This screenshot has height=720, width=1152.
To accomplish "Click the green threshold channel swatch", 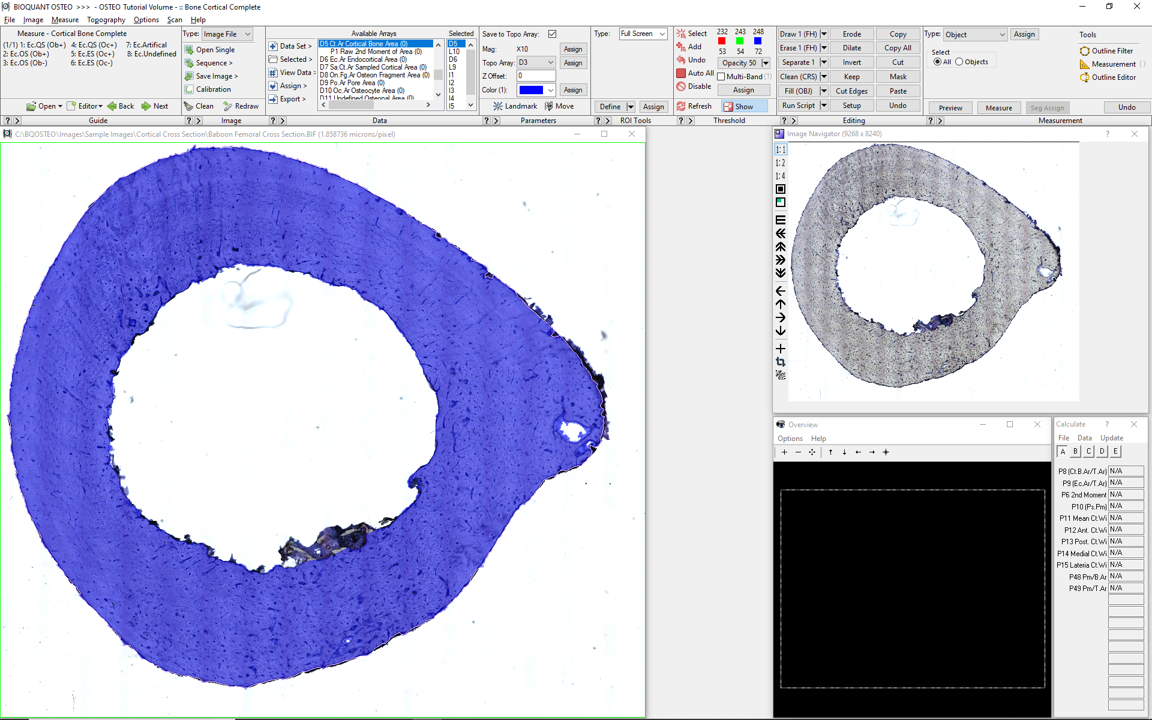I will coord(740,41).
